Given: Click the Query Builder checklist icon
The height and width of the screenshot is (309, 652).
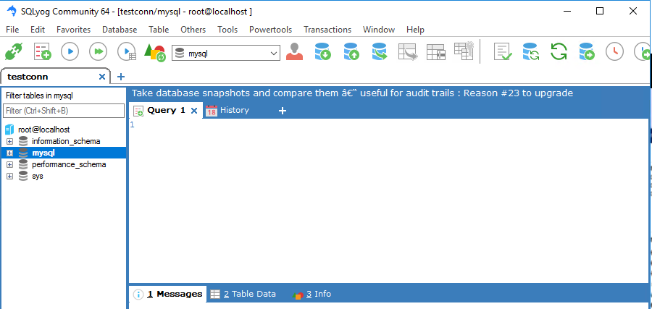Looking at the screenshot, I should [503, 52].
